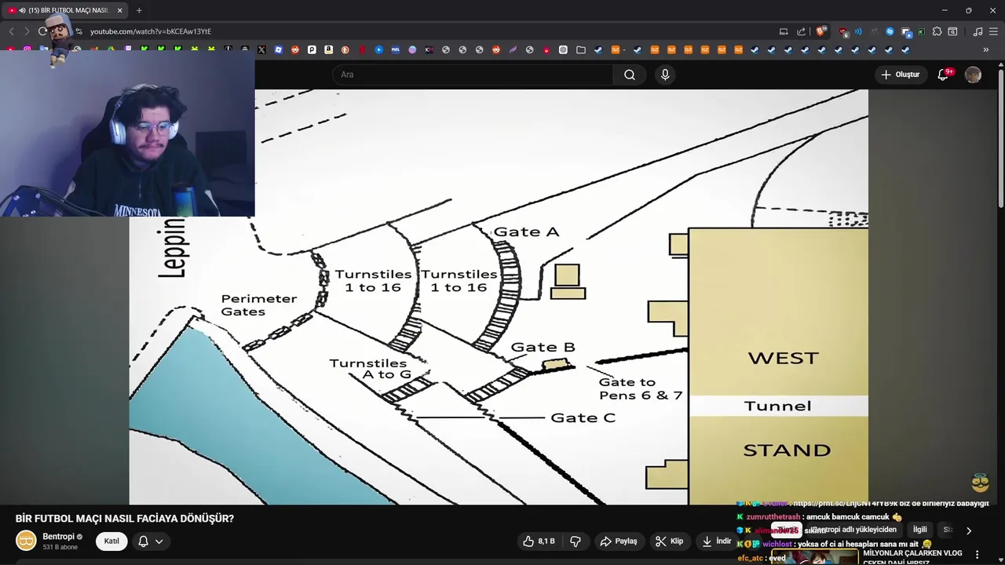Screen dimensions: 1005x565
Task: Click the blue sound waves extension icon
Action: [x=858, y=31]
